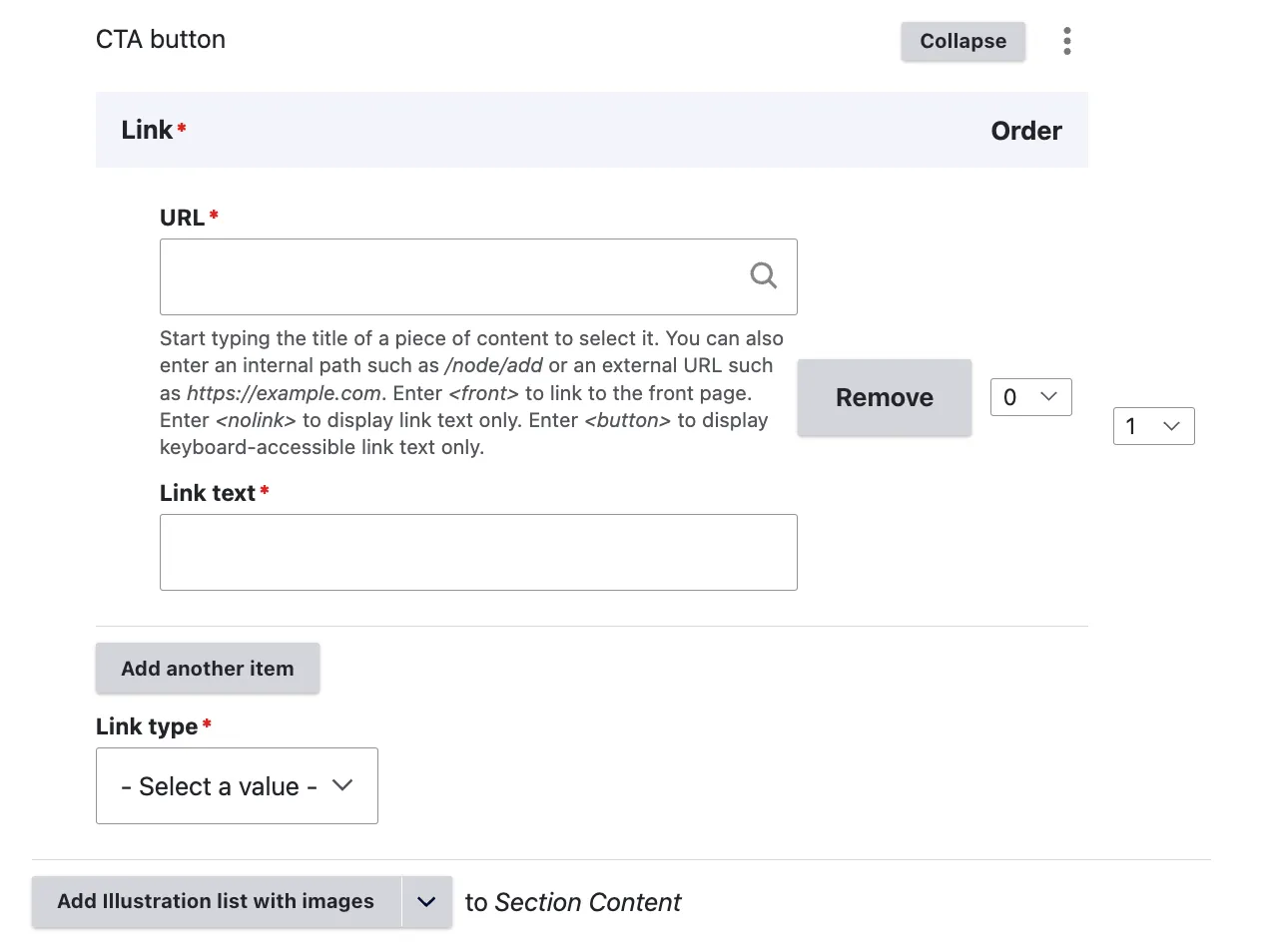Click the URL field label
Image resolution: width=1276 pixels, height=950 pixels.
(182, 218)
